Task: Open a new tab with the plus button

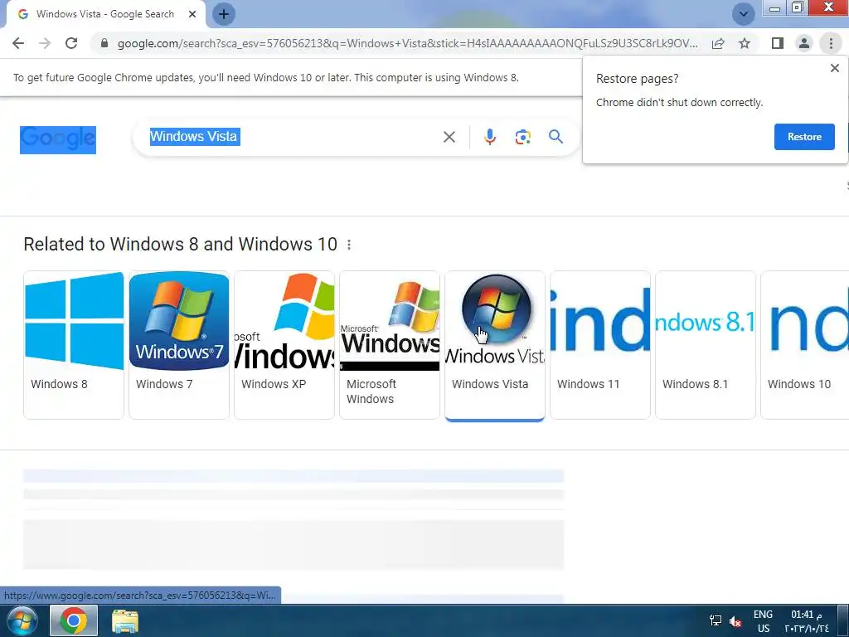Action: tap(224, 14)
